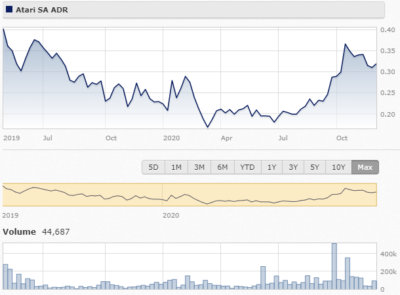Click the price peak near October 2020
Viewport: 400px width, 295px height.
(x=346, y=44)
